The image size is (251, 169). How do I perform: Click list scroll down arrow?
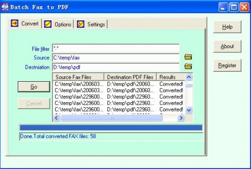(x=189, y=110)
